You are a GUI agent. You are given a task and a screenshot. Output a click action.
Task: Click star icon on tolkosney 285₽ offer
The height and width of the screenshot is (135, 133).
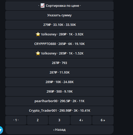click(x=38, y=53)
